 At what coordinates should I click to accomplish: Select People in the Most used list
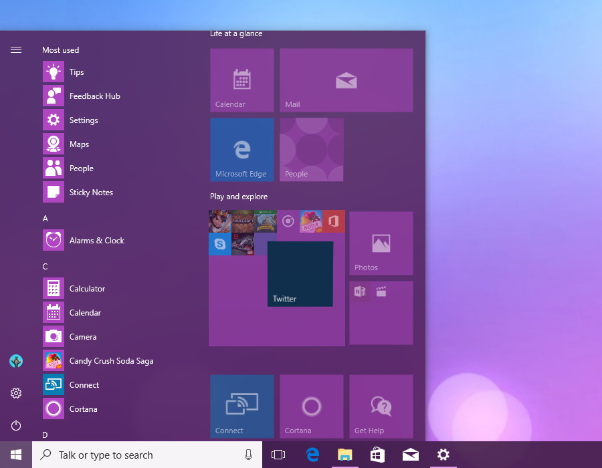click(81, 168)
